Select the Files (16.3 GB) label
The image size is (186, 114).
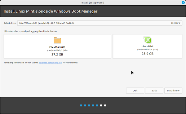(x=57, y=47)
